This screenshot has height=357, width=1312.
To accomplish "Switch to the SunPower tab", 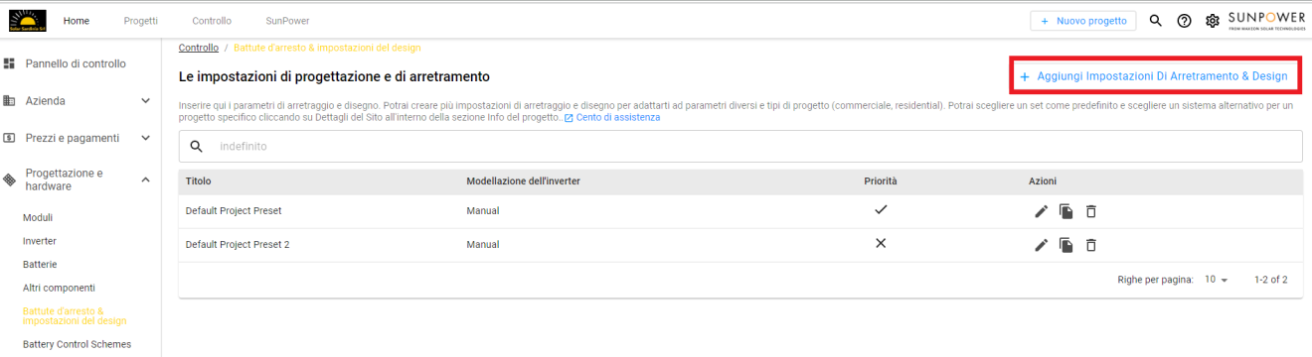I will point(287,21).
